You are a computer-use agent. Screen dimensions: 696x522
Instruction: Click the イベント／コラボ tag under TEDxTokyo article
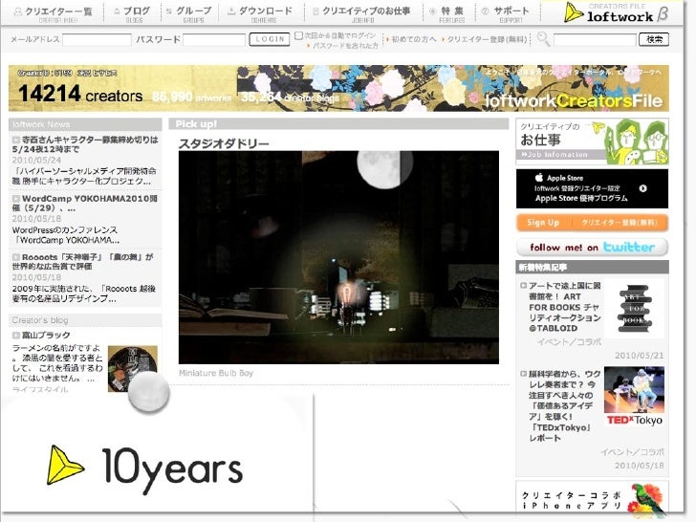pos(632,452)
